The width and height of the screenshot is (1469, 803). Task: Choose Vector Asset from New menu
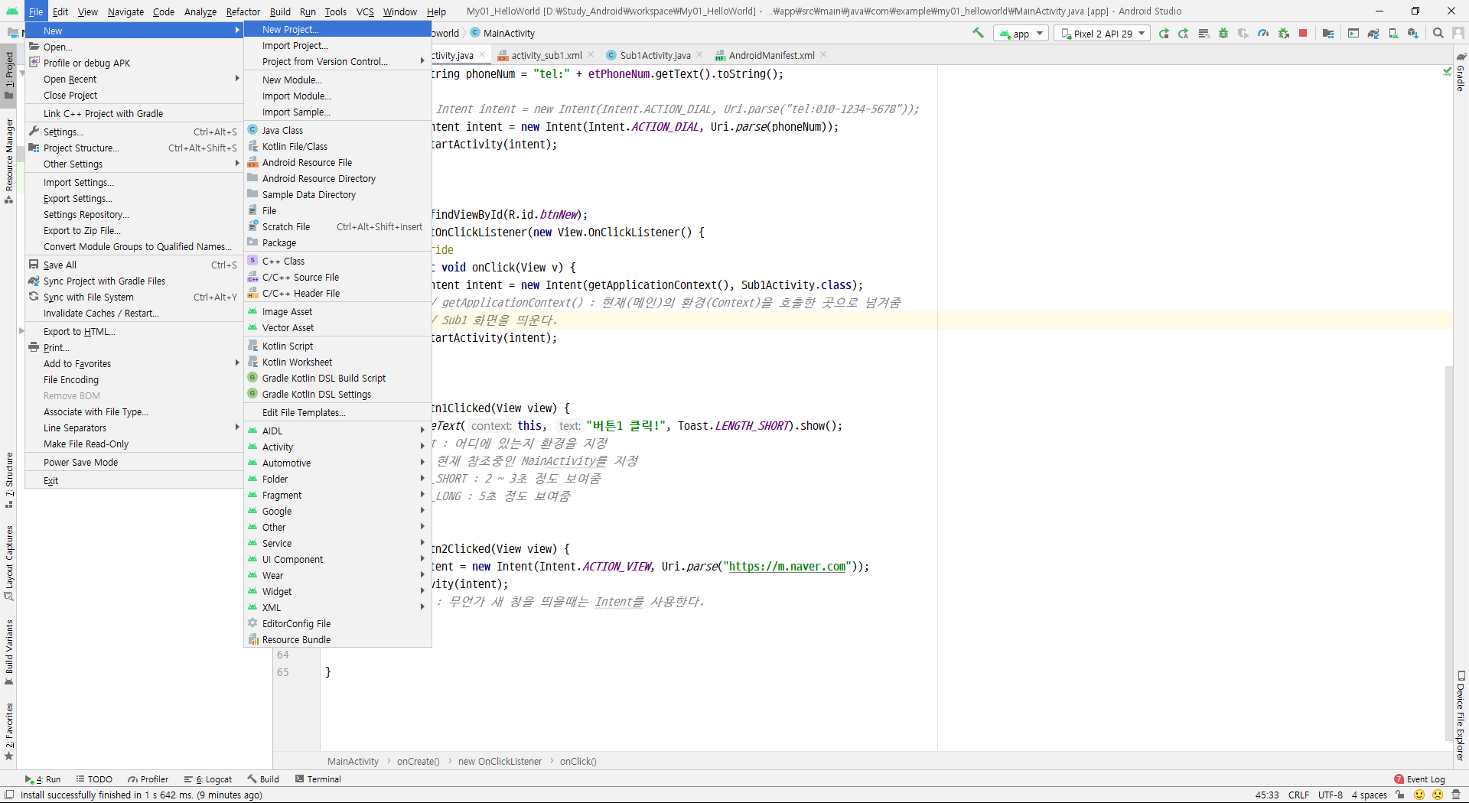[x=337, y=327]
